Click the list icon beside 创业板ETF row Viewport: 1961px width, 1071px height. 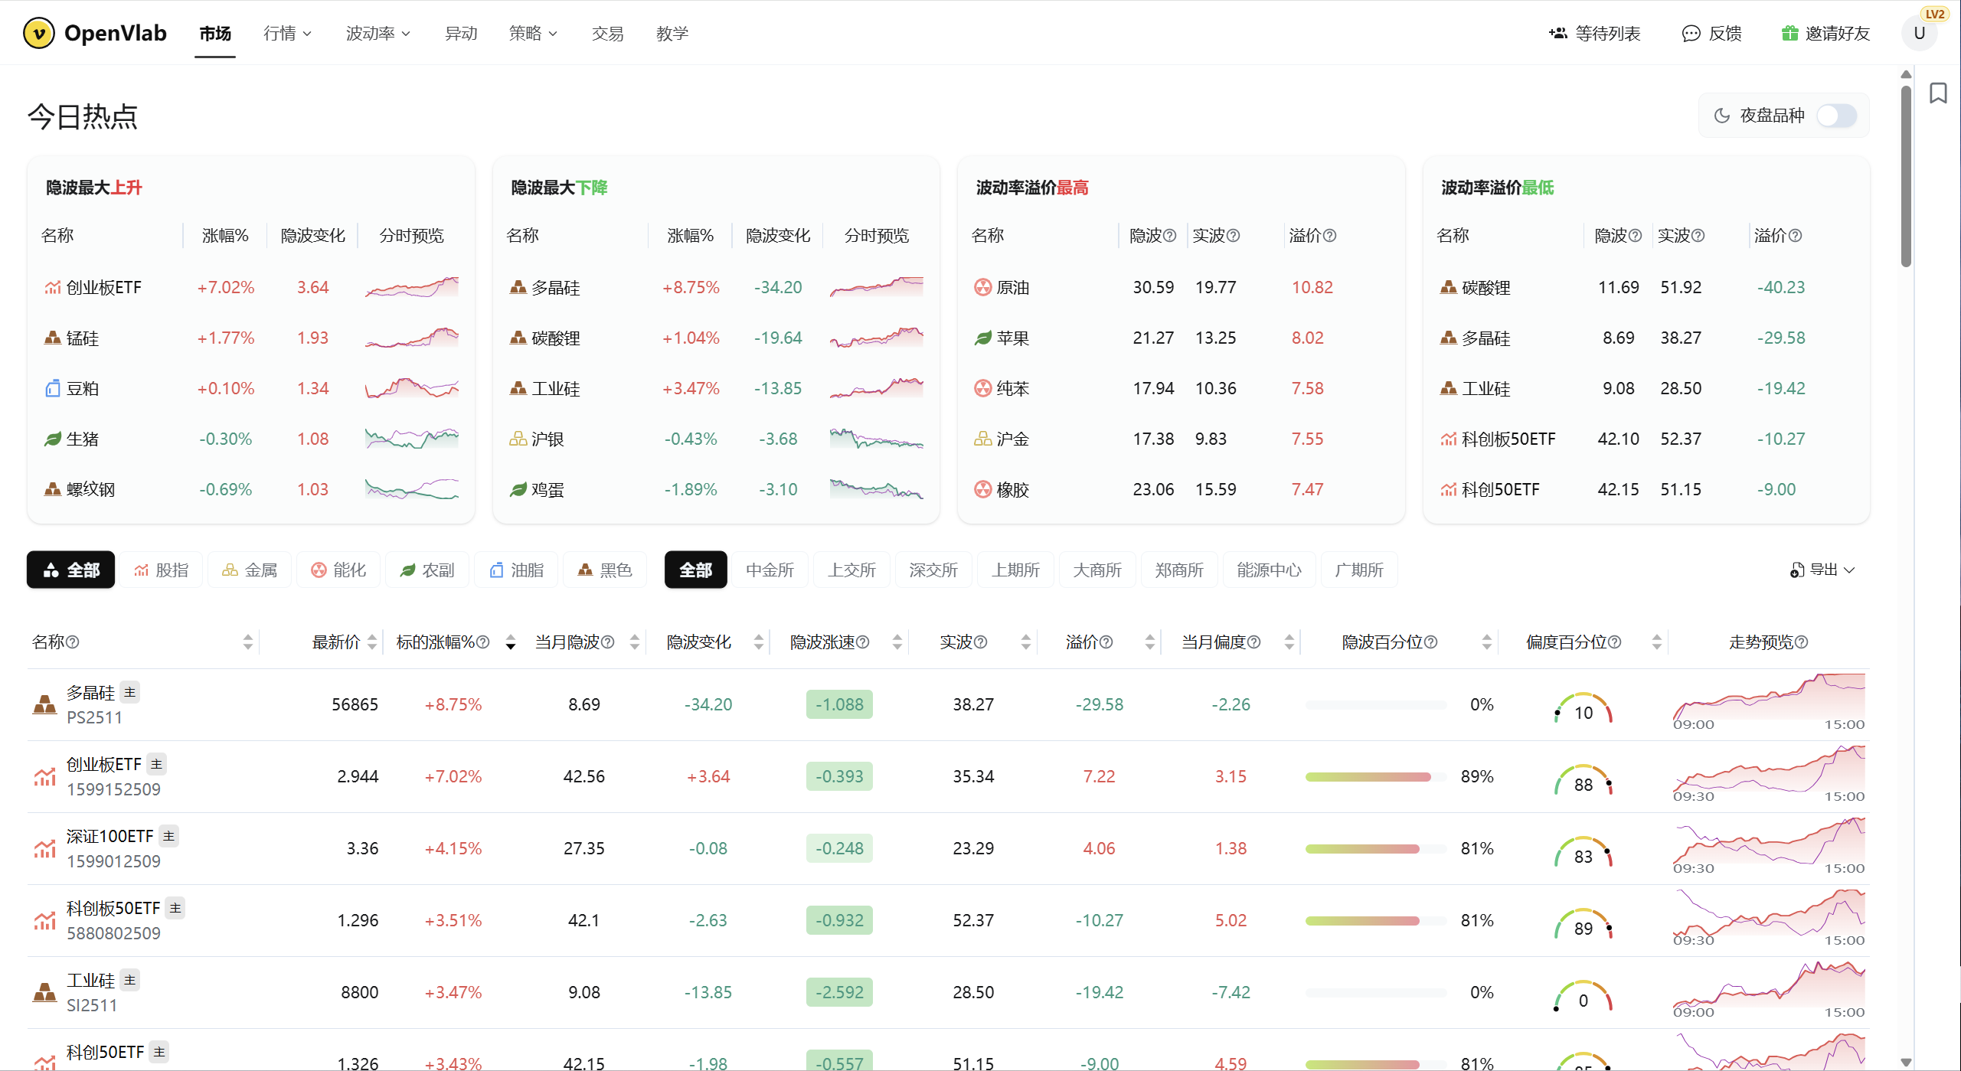[157, 764]
